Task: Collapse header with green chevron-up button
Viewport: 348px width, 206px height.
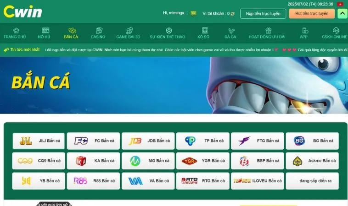Action: (342, 13)
